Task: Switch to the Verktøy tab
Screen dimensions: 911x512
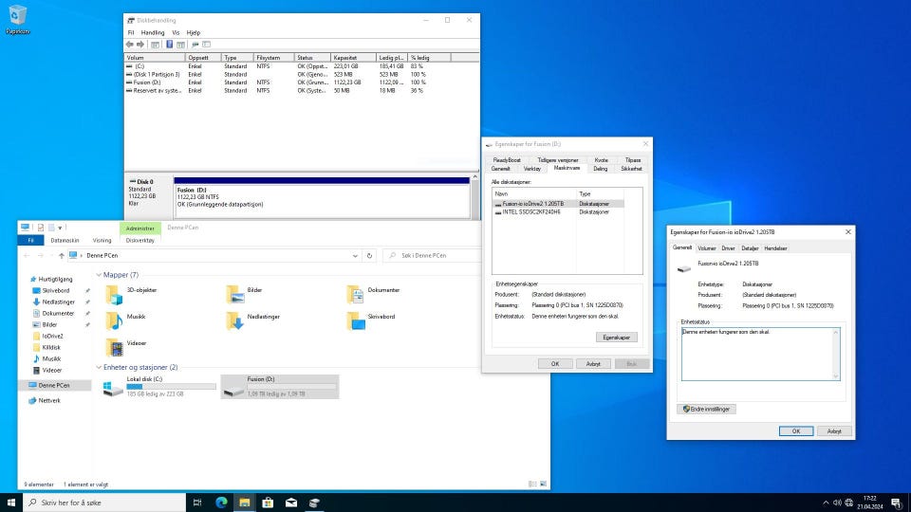Action: click(x=532, y=168)
